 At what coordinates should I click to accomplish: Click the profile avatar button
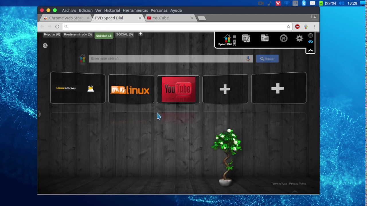315,17
